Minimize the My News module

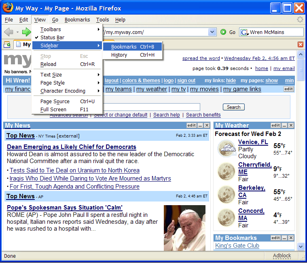pos(200,125)
